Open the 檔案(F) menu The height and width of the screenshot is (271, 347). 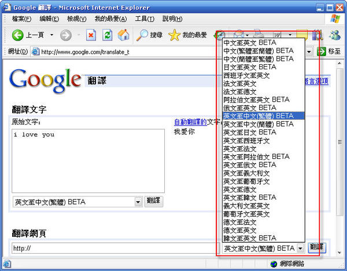21,19
